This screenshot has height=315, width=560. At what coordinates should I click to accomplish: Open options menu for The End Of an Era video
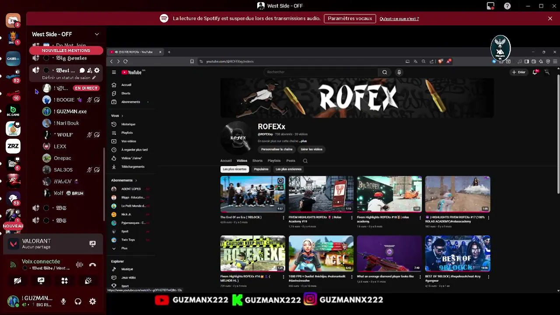283,217
